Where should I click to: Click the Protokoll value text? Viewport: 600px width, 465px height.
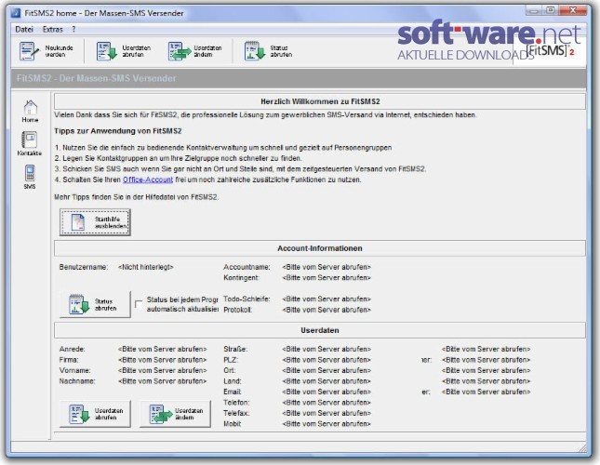coord(327,310)
